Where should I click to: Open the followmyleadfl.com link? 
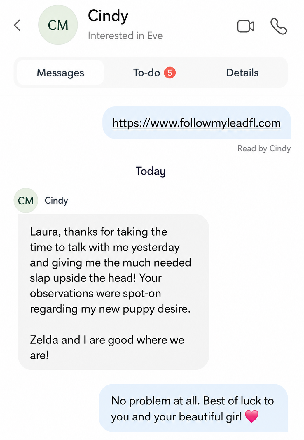pyautogui.click(x=197, y=123)
